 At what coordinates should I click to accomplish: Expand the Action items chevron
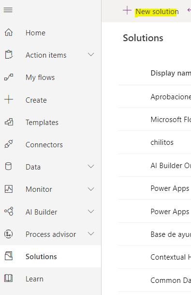(91, 55)
